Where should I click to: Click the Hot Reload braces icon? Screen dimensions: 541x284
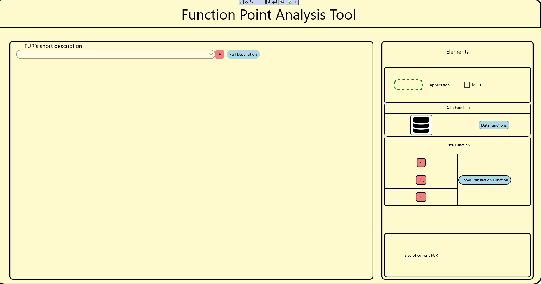tap(282, 2)
